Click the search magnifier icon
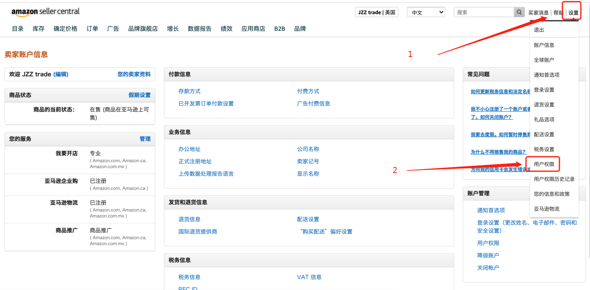This screenshot has height=290, width=590. [x=519, y=12]
